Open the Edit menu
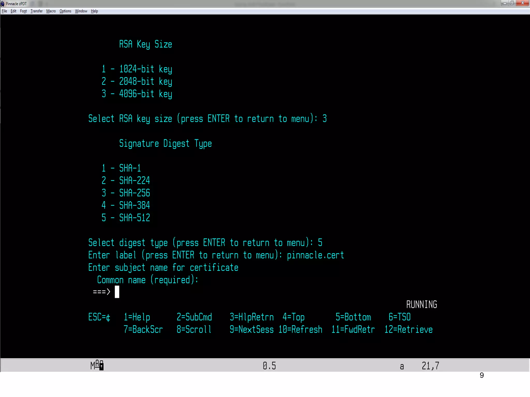This screenshot has height=397, width=530. pyautogui.click(x=13, y=11)
